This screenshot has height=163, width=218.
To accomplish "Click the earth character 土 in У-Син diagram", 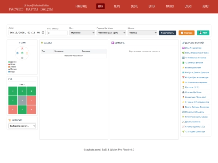I will pos(27,53).
